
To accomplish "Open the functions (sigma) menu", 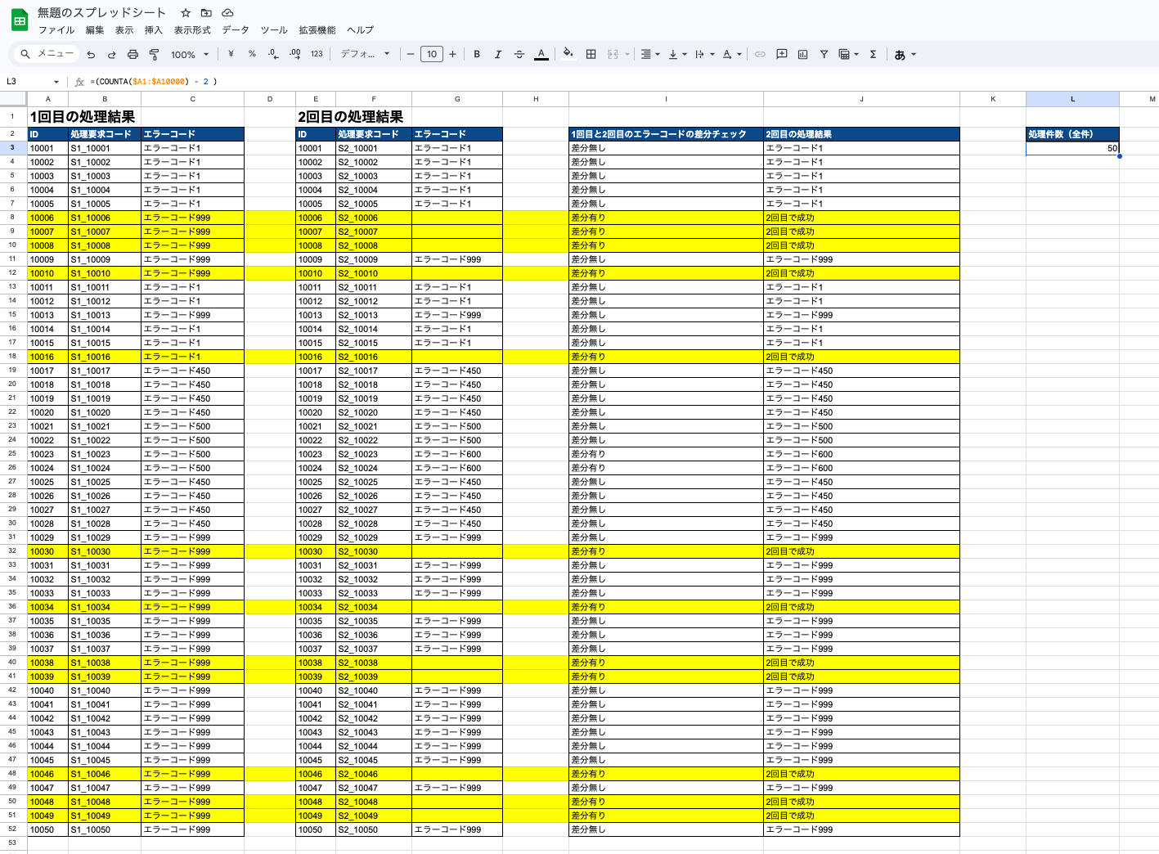I will coord(874,54).
